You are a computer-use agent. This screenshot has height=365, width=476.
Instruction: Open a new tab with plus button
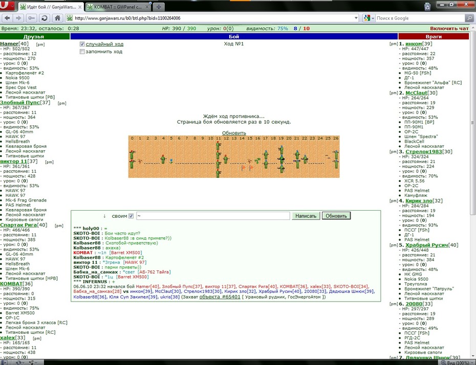tap(159, 7)
